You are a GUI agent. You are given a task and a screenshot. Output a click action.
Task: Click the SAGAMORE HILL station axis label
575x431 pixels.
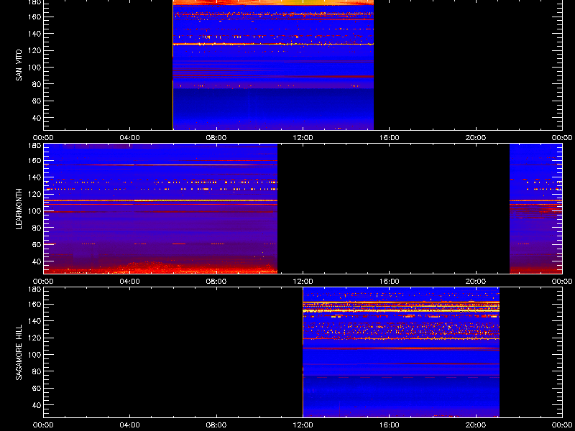pyautogui.click(x=19, y=352)
